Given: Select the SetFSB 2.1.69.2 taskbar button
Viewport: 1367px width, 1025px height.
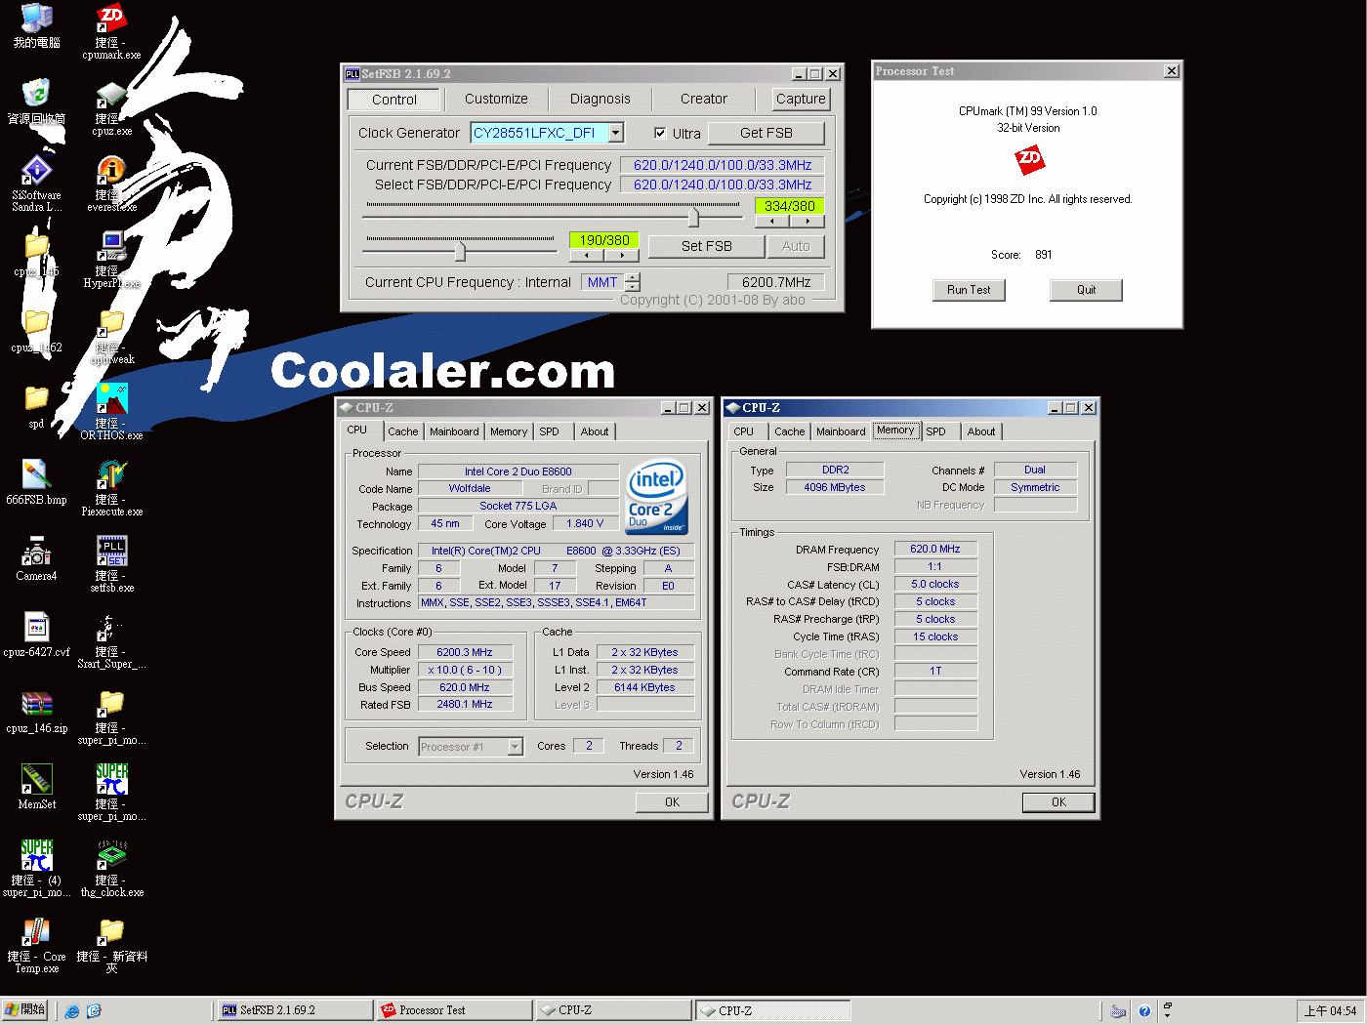Looking at the screenshot, I should click(293, 1010).
